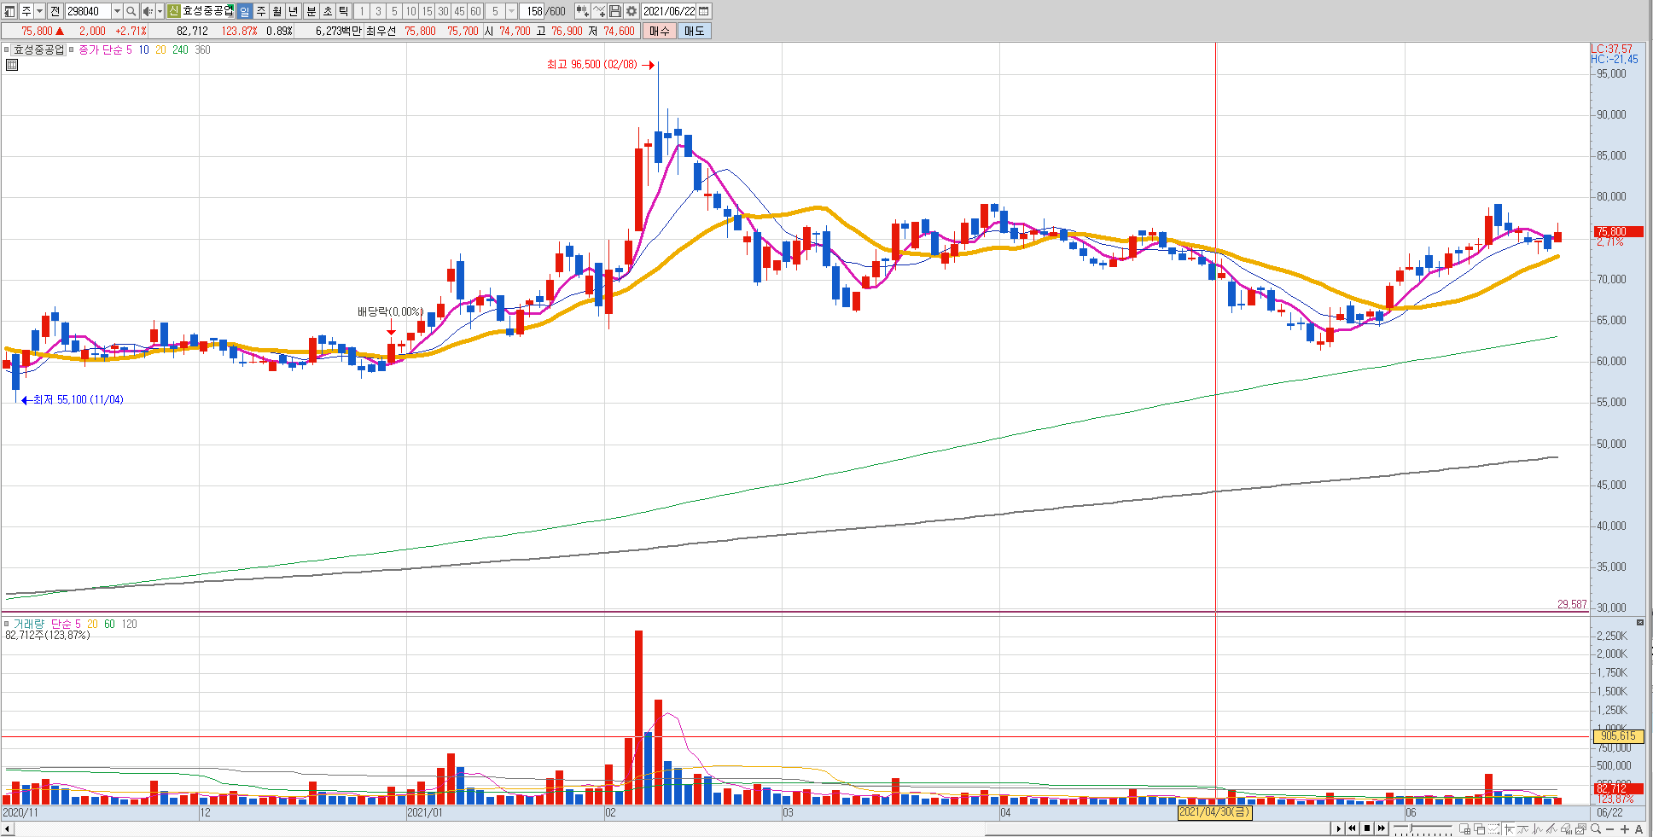Click the 효성중공업 chart legend label

click(39, 49)
